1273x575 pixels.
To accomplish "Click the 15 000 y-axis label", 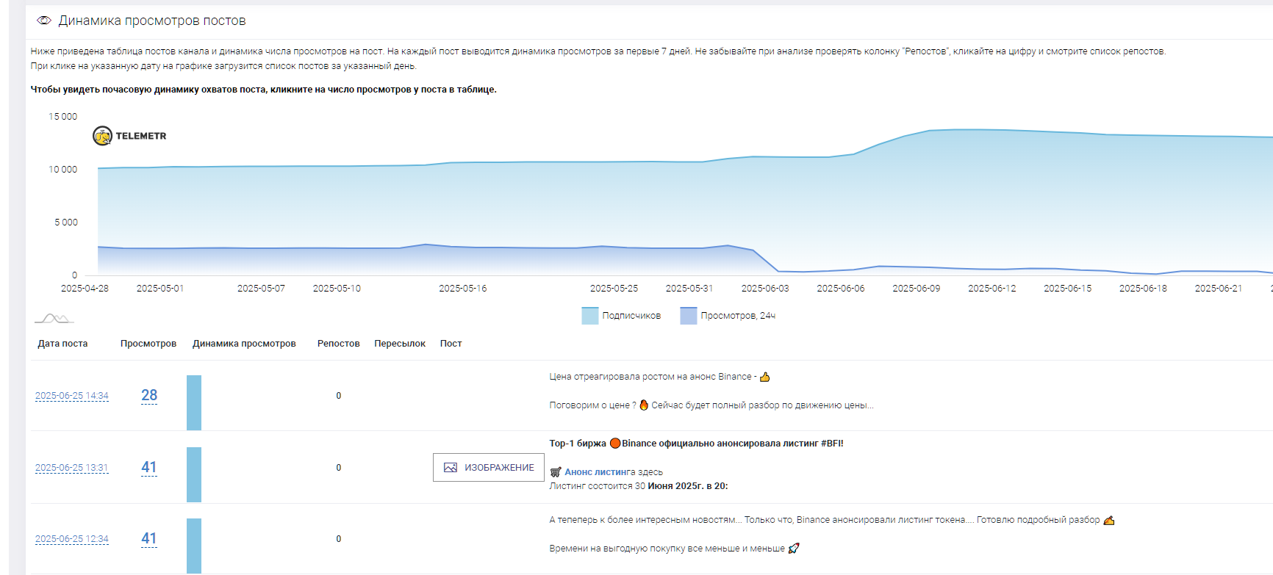I will point(63,117).
